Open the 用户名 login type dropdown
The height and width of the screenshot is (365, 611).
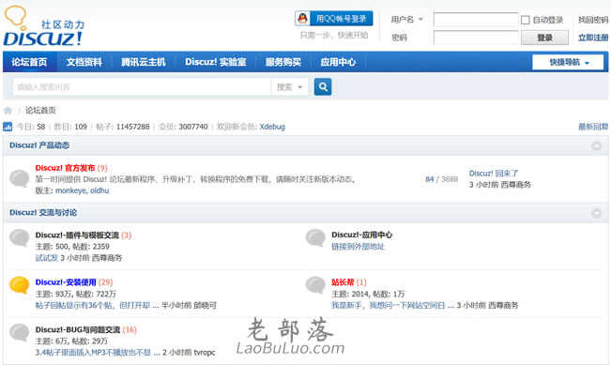pyautogui.click(x=406, y=19)
